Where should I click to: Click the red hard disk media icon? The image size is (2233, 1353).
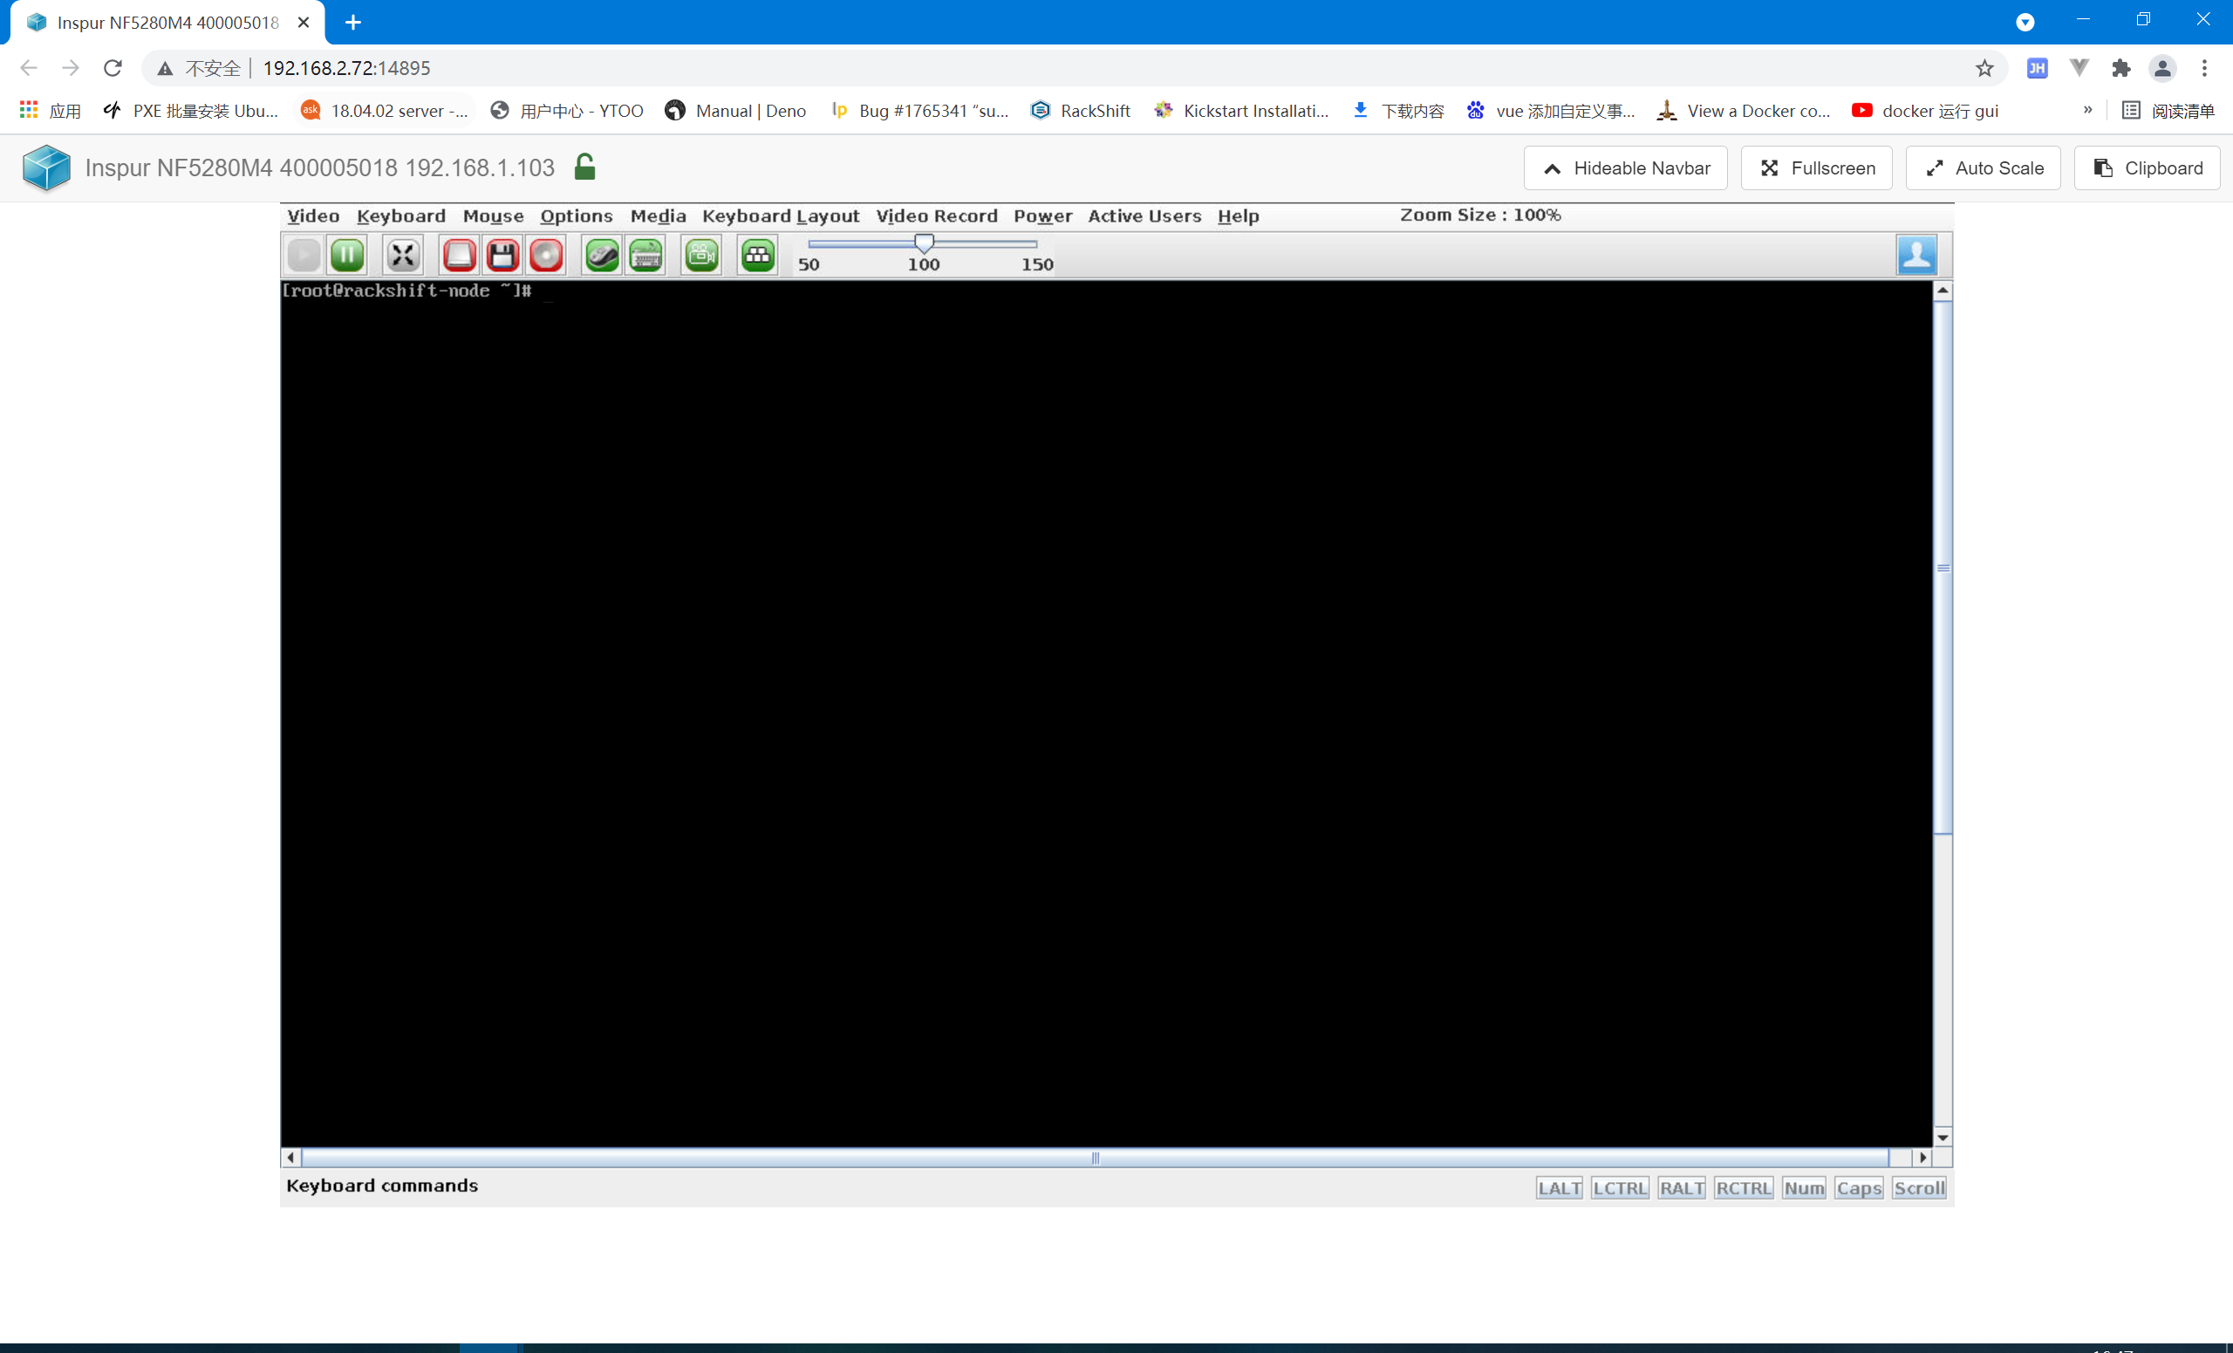coord(460,256)
